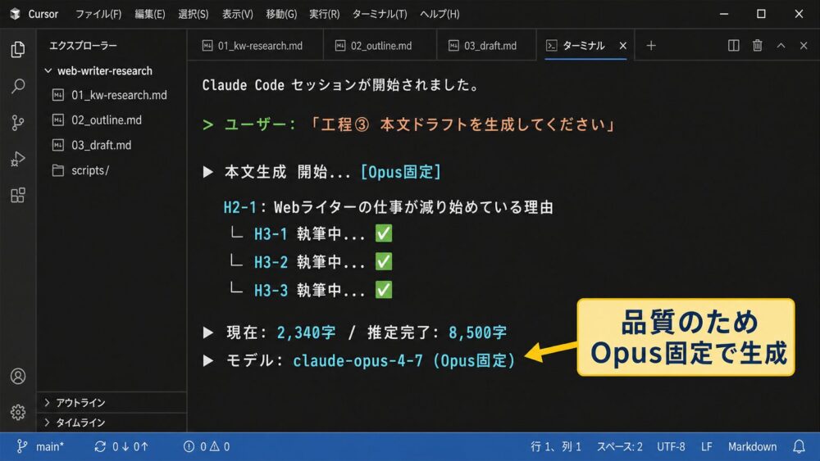Open the Extensions blocks icon
Screen dimensions: 820x461
click(18, 195)
